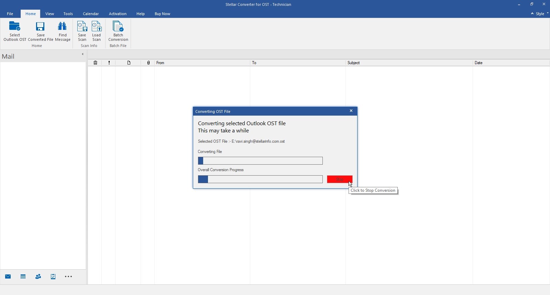
Task: Sort messages by Subject column
Action: pyautogui.click(x=409, y=63)
